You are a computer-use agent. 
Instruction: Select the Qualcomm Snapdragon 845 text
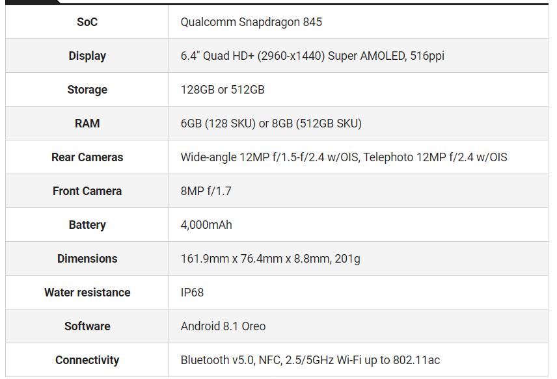(251, 22)
